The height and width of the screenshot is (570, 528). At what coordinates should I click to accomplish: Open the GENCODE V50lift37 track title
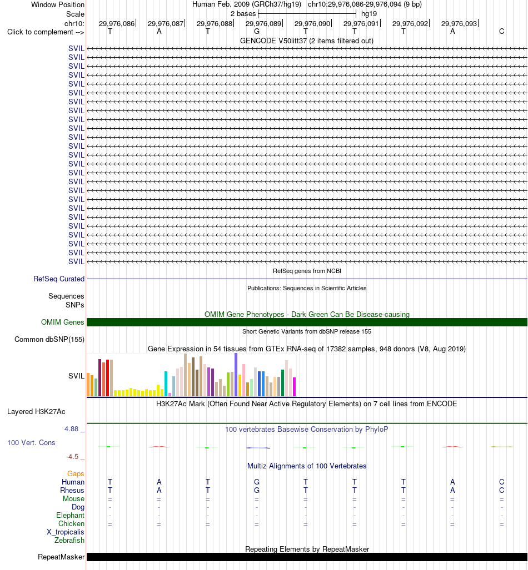pyautogui.click(x=307, y=41)
